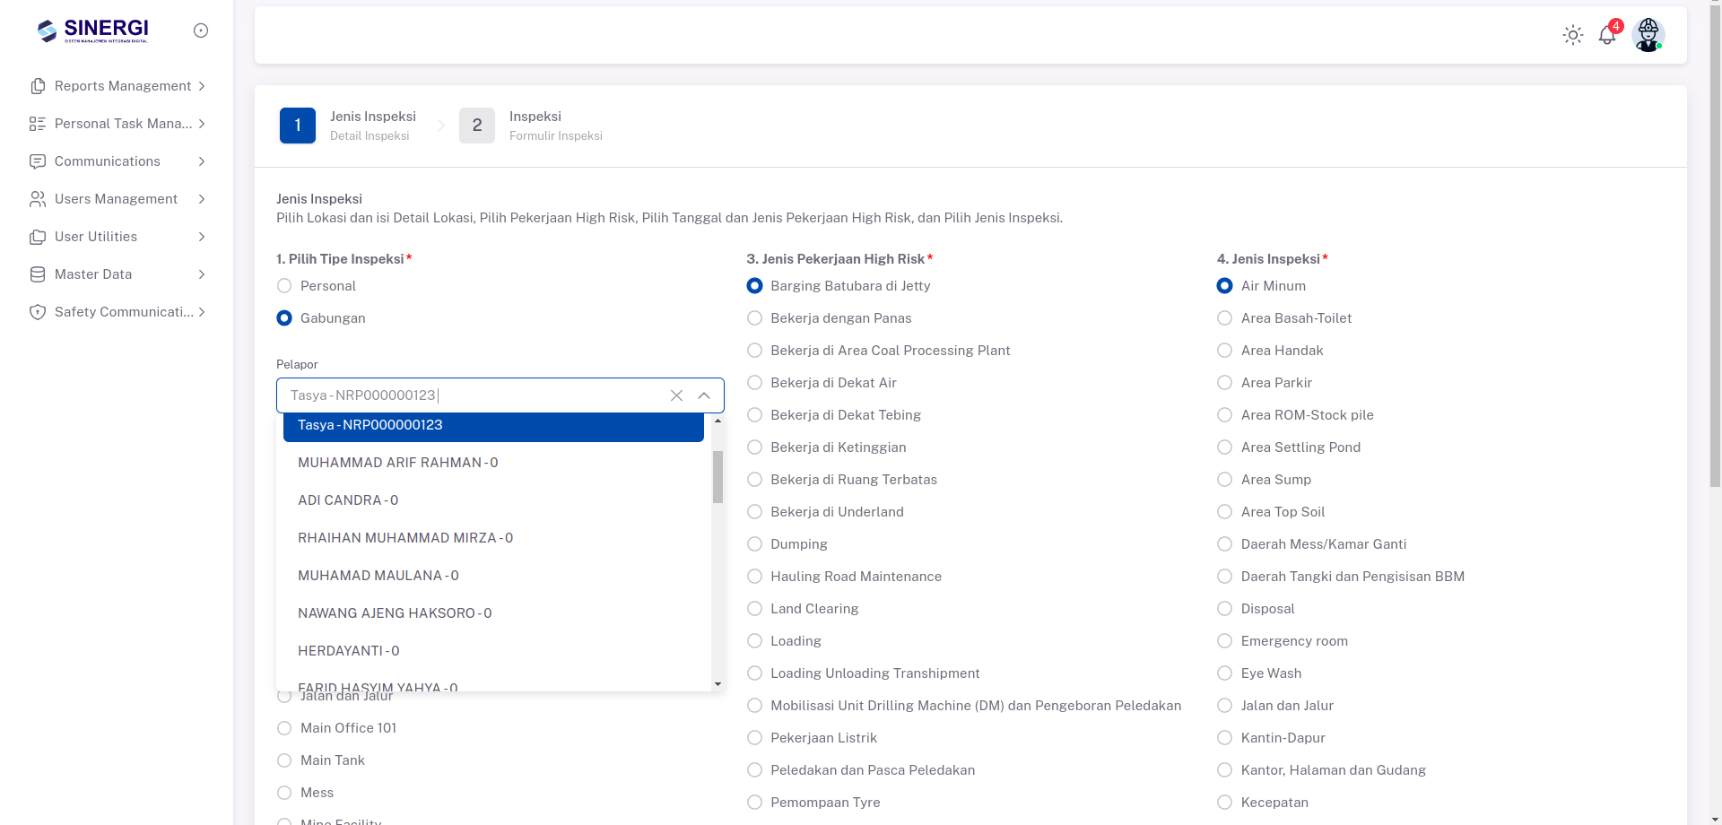The width and height of the screenshot is (1722, 825).
Task: Expand Safety Communication chevron
Action: (202, 312)
